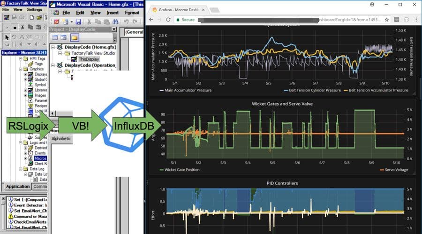Click the View FactoryTalk red icon in VB toolbar
The image size is (422, 234).
[x=56, y=21]
